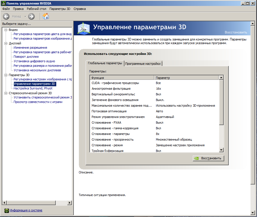Click the Функция column header

(x=122, y=78)
